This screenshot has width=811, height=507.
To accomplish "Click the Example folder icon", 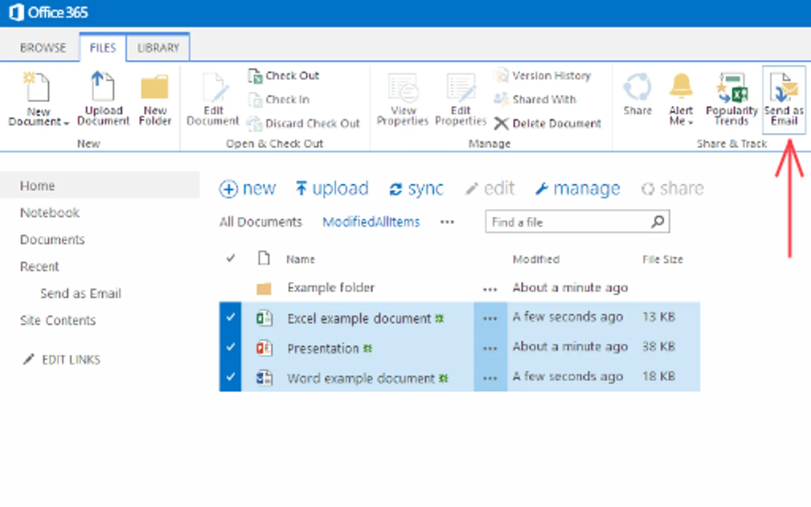I will click(x=264, y=288).
